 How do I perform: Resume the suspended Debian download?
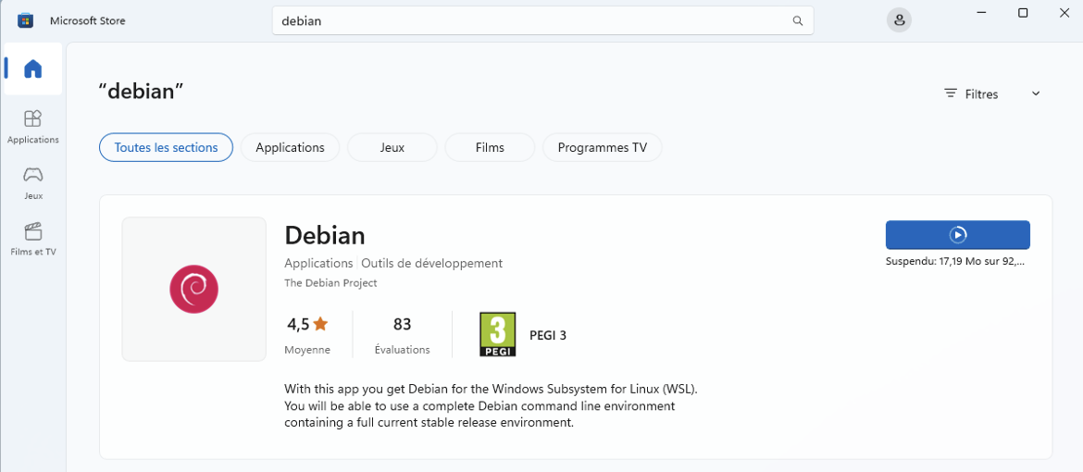[957, 235]
